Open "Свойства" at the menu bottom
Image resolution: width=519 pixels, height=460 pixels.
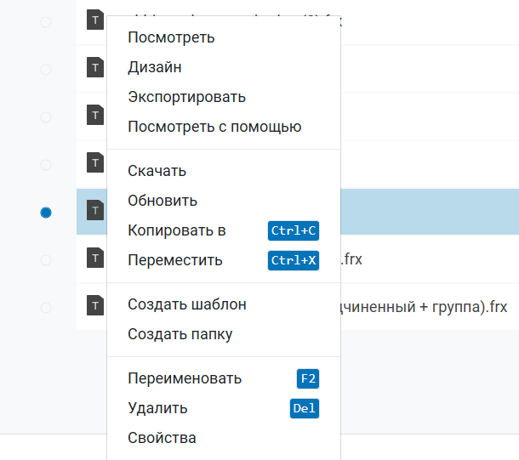(x=162, y=438)
